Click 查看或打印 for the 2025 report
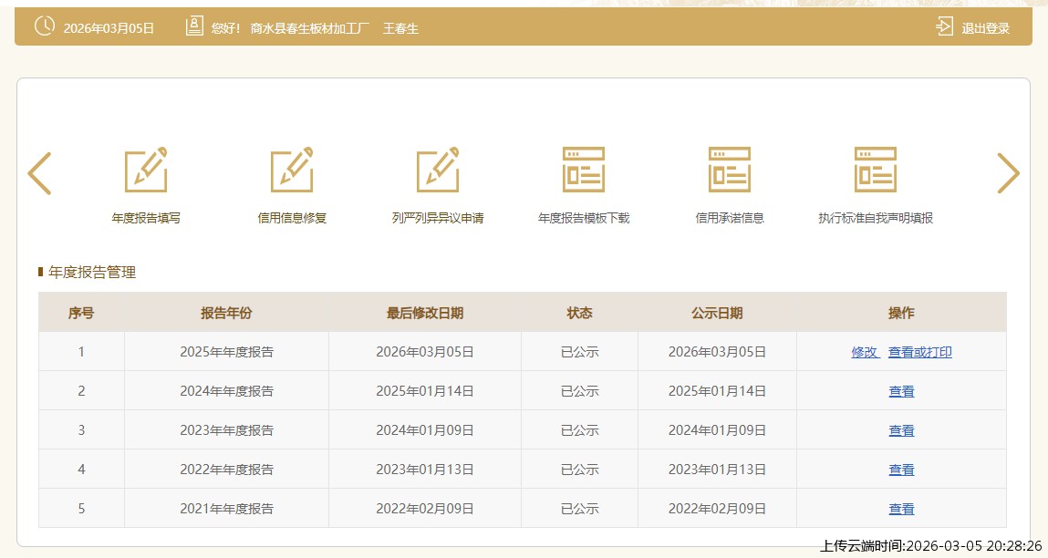This screenshot has height=558, width=1048. tap(919, 352)
